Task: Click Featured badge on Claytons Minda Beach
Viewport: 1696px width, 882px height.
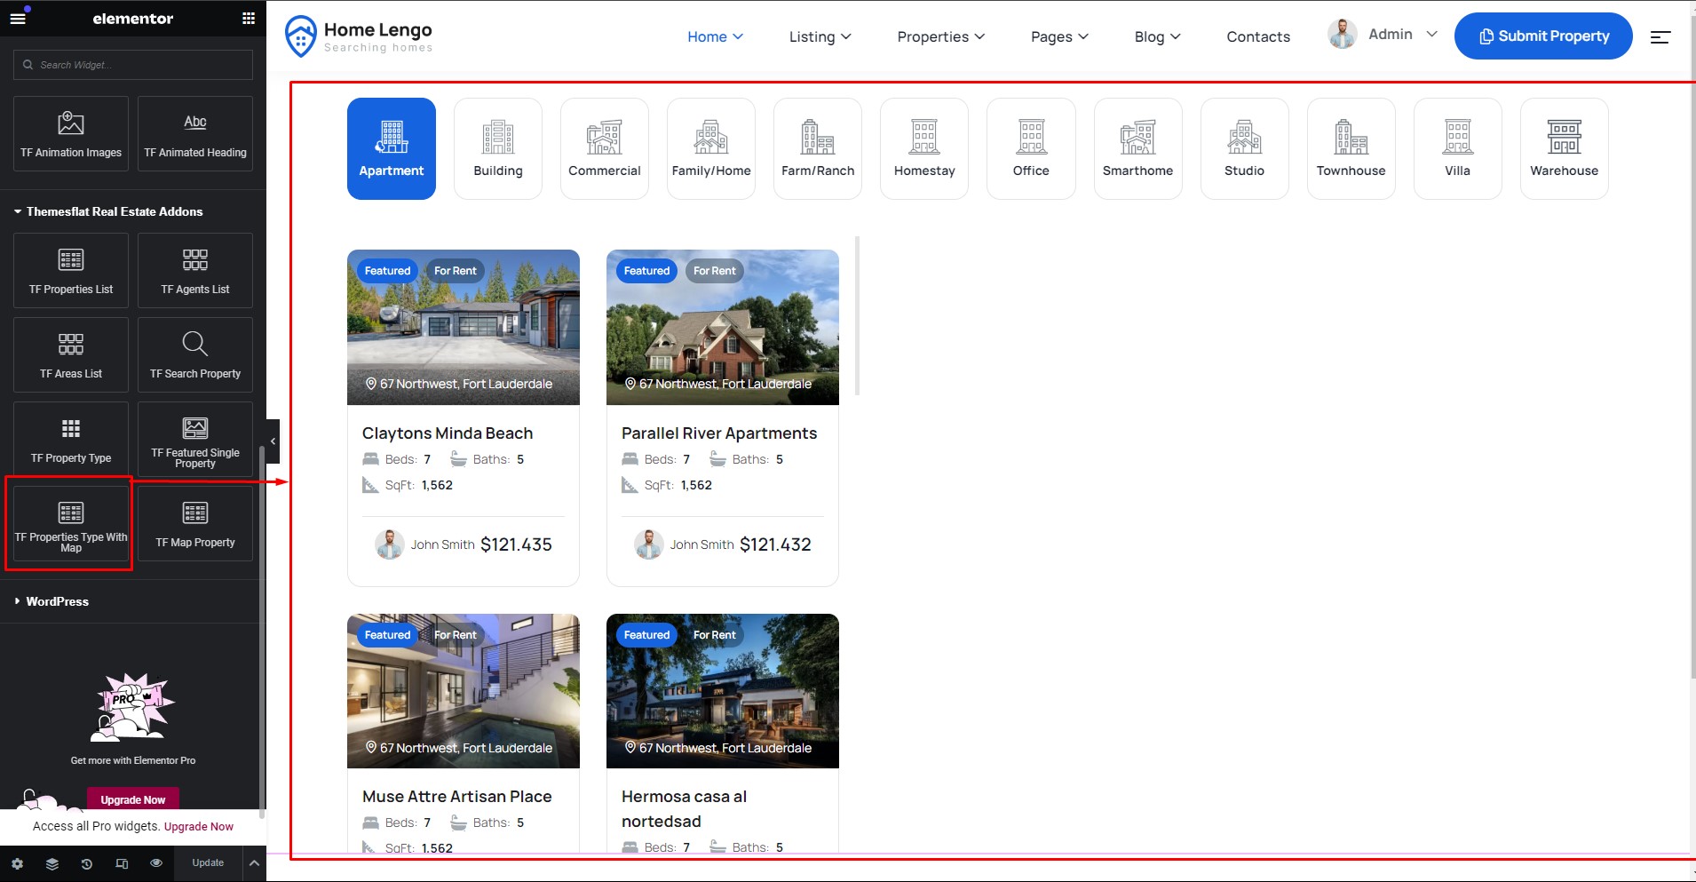Action: click(388, 271)
